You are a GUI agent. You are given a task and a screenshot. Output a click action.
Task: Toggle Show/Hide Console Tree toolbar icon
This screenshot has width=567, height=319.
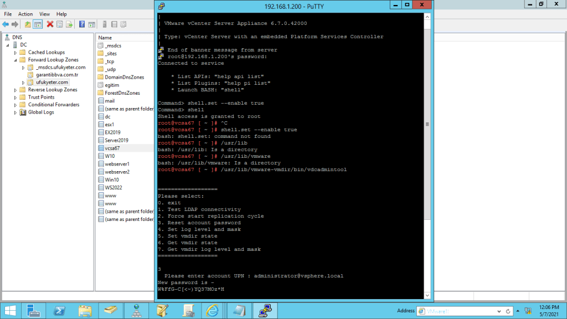[38, 24]
